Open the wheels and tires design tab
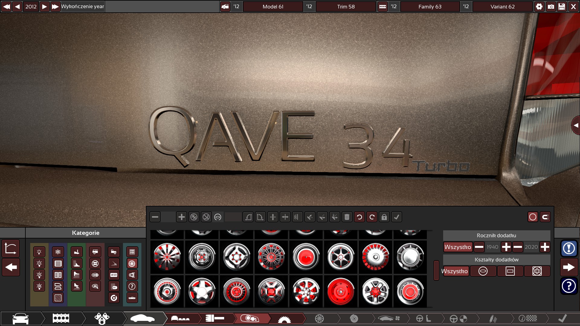 click(319, 318)
